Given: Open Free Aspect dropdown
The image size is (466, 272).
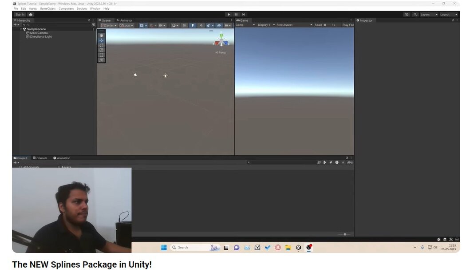Looking at the screenshot, I should point(294,25).
